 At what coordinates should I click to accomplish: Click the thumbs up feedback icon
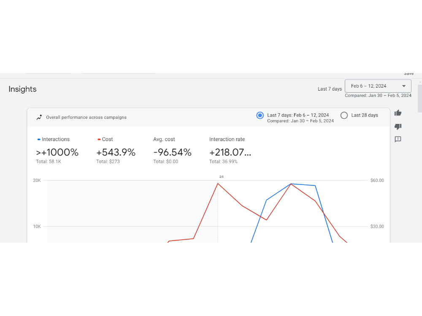(x=398, y=113)
